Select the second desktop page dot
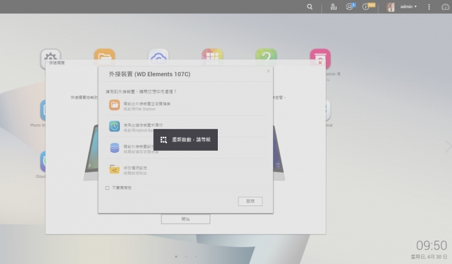The image size is (452, 264). pos(186,256)
